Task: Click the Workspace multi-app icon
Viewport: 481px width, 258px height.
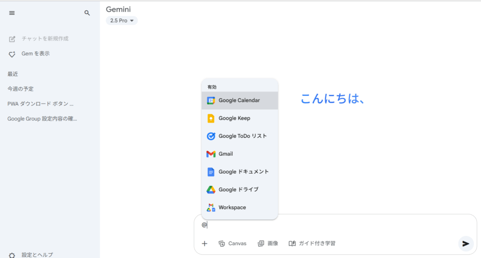Action: (211, 207)
